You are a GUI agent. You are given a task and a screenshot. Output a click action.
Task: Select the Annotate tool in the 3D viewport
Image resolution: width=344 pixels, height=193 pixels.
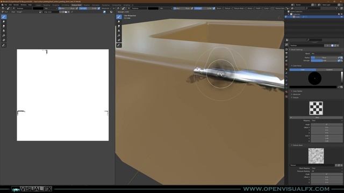tap(119, 45)
